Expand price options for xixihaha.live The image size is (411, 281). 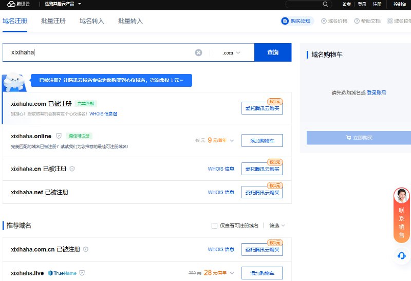232,273
